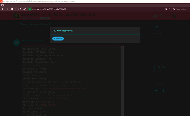The height and width of the screenshot is (116, 190).
Task: Click the 'int port = 8080;' code line
Action: click(33, 108)
